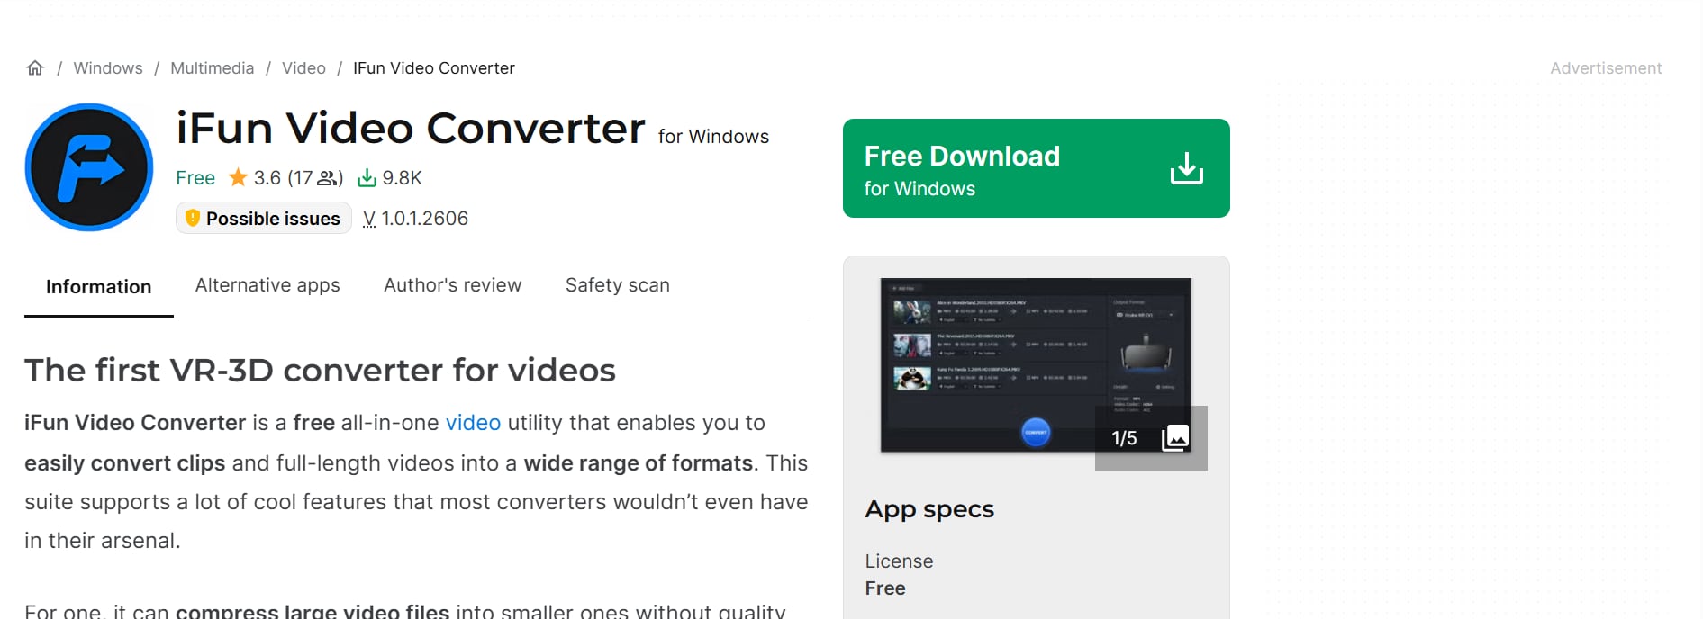This screenshot has height=619, width=1703.
Task: Click the version 1.0.1.2606 label
Action: point(415,219)
